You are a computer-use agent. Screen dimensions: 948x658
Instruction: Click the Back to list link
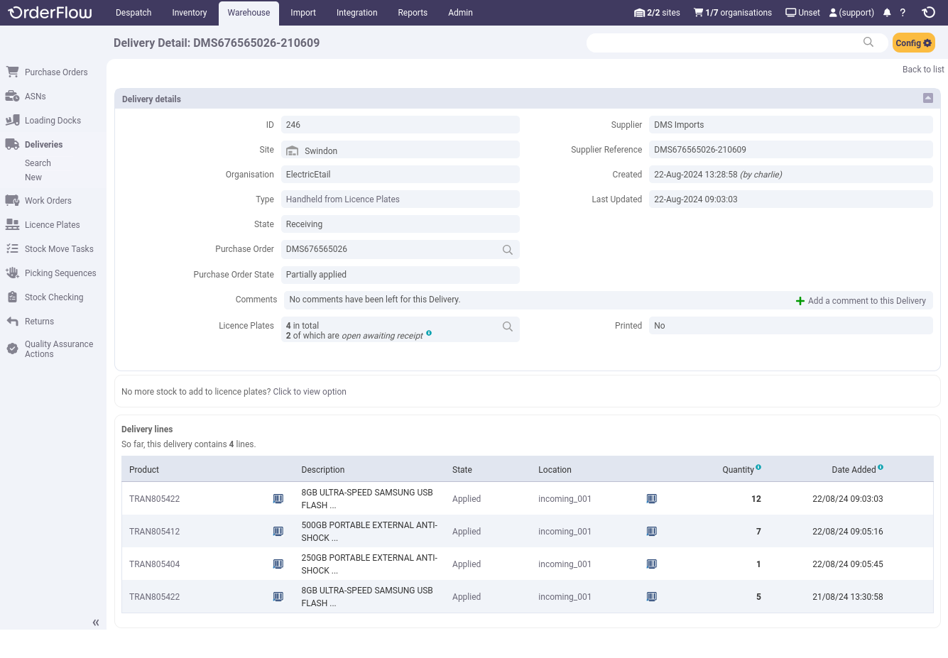pyautogui.click(x=922, y=70)
